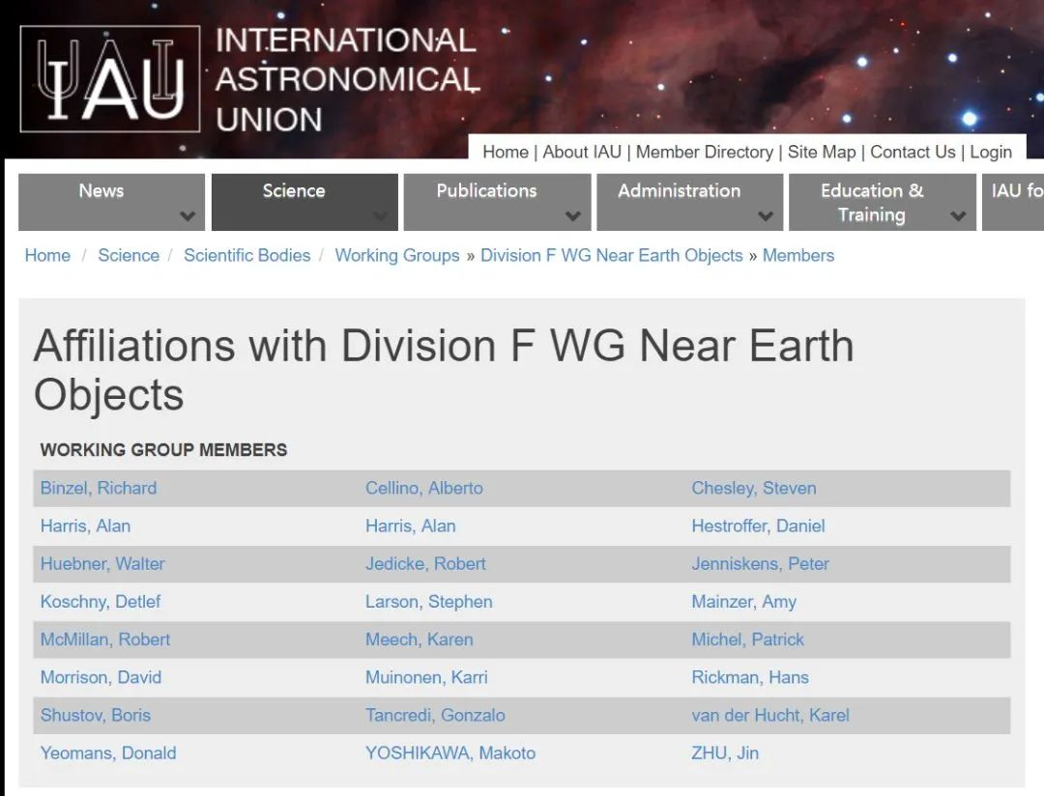Expand the News dropdown chevron
The image size is (1044, 796).
point(188,216)
